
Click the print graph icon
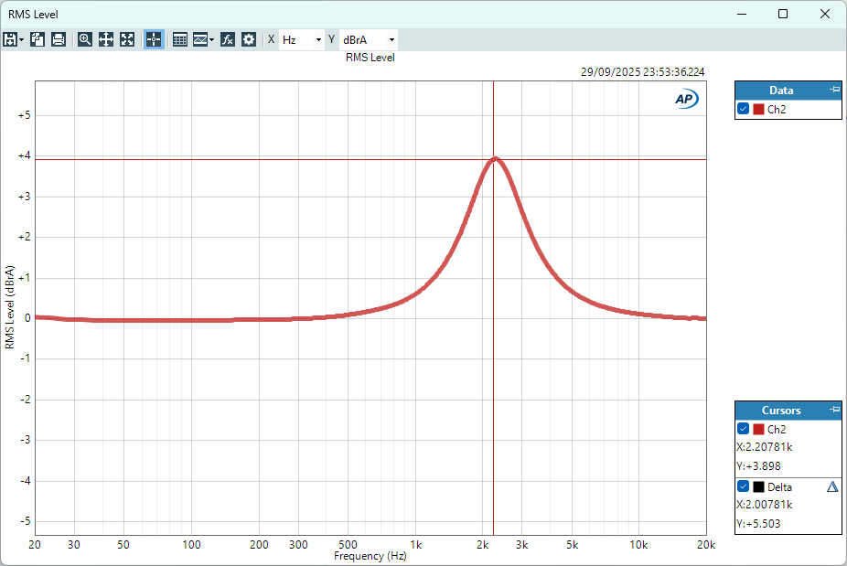[59, 39]
